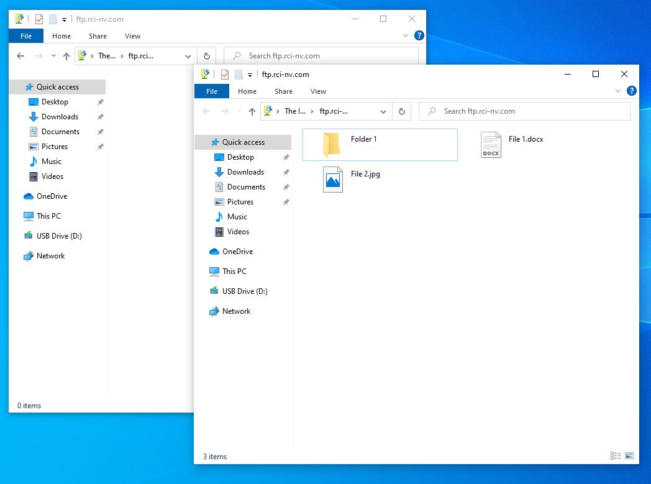Select Quick access in the front window sidebar
This screenshot has height=484, width=651.
(243, 142)
